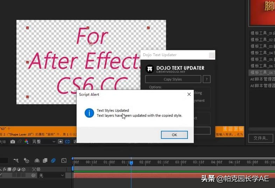The image size is (275, 188).
Task: Close the Script Alert dialog
Action: [x=189, y=94]
